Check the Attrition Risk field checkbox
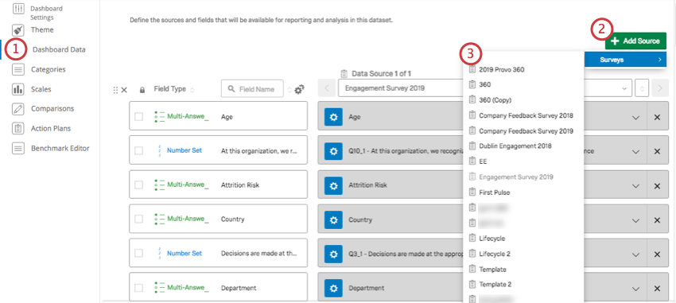676x303 pixels. point(139,185)
